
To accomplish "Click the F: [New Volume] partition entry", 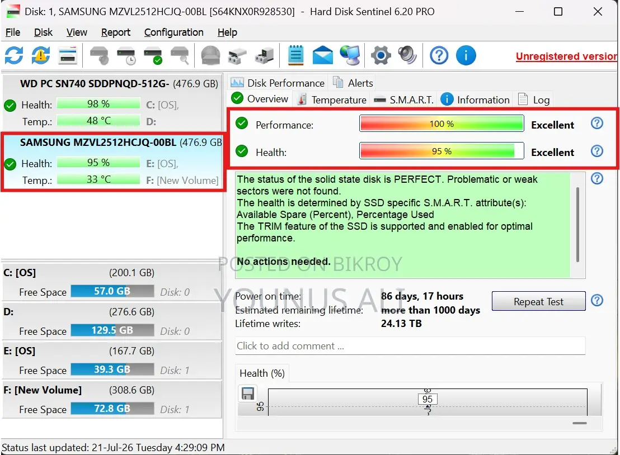I will click(x=112, y=399).
